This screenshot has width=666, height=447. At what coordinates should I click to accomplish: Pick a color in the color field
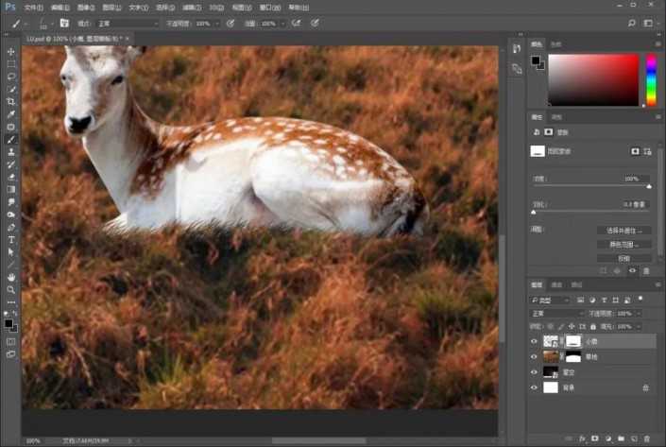click(592, 79)
